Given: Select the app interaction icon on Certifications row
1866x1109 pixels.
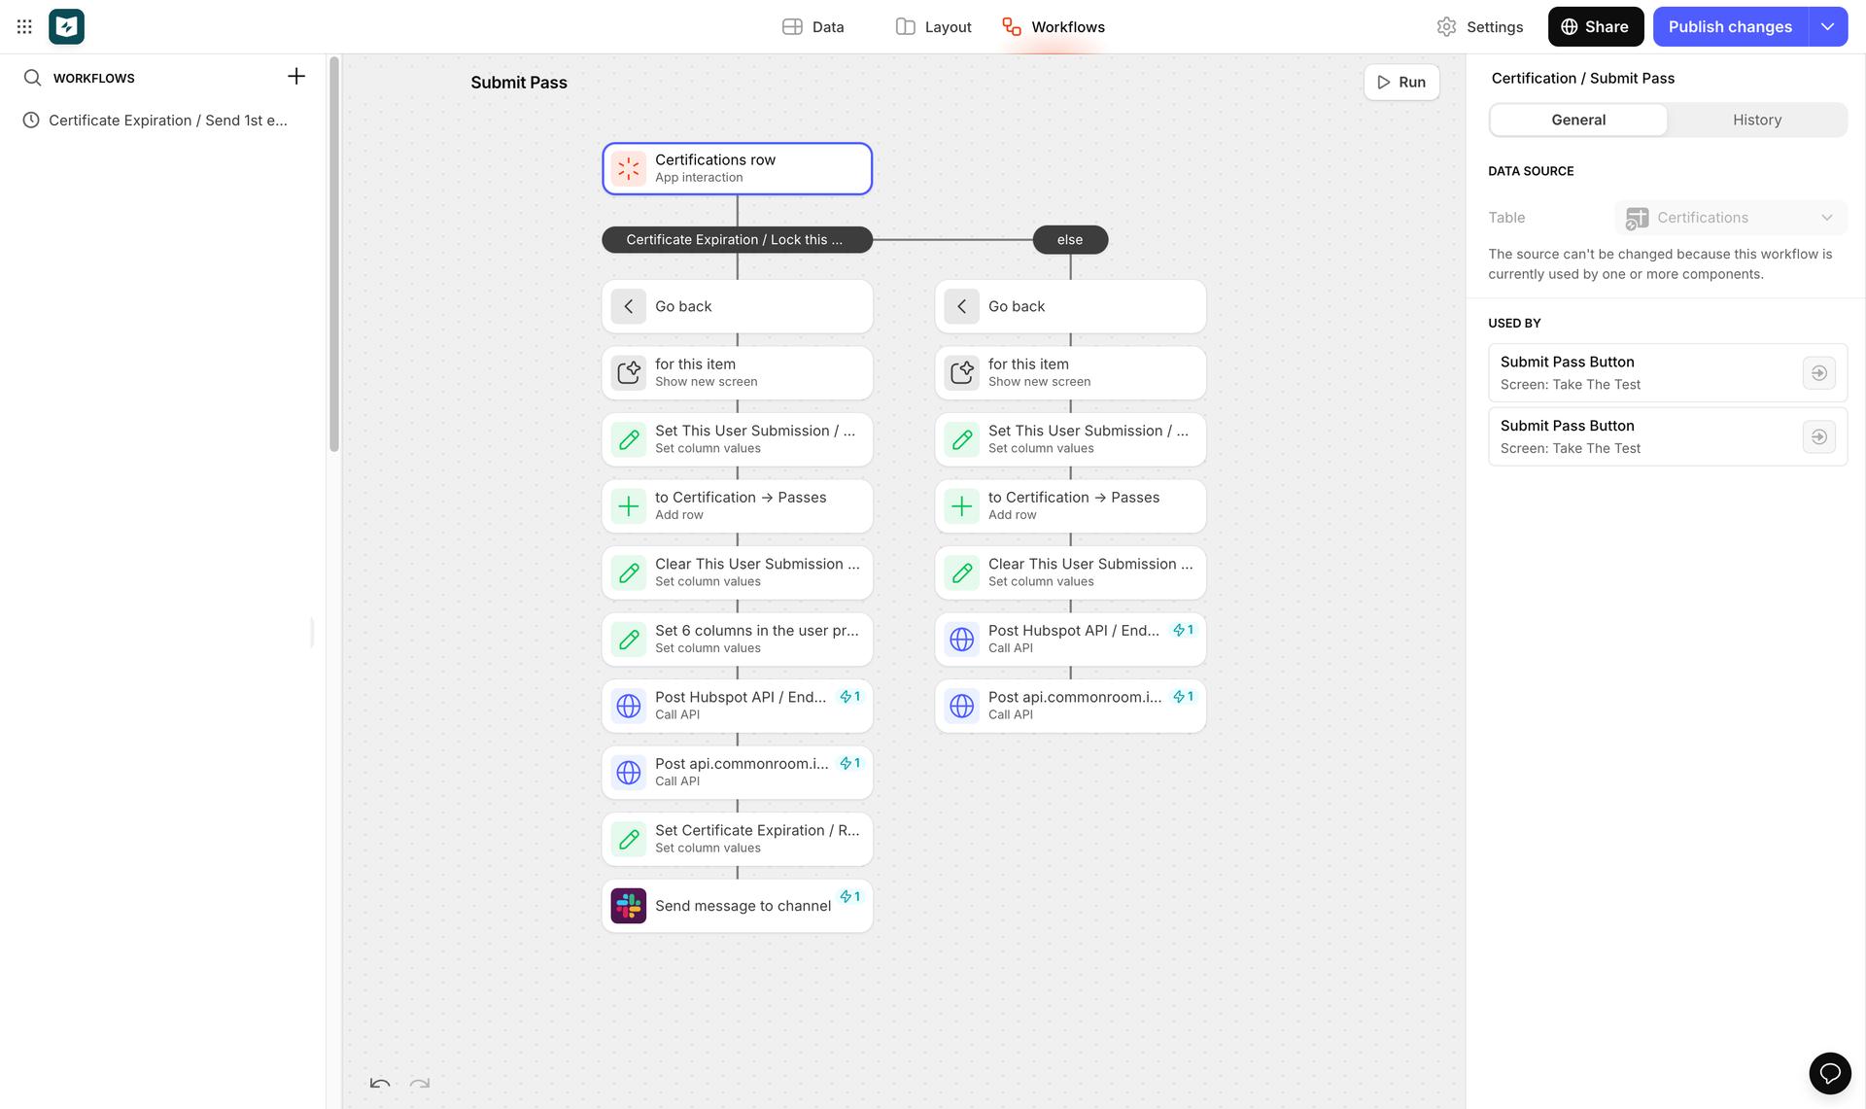Looking at the screenshot, I should click(628, 167).
